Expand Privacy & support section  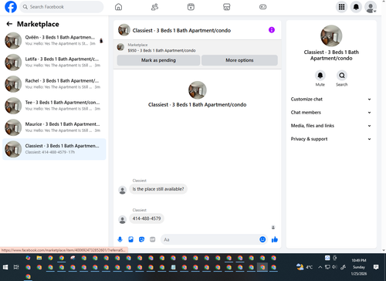tap(331, 139)
